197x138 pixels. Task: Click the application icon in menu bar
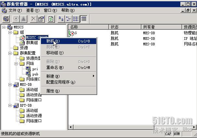click(x=4, y=10)
